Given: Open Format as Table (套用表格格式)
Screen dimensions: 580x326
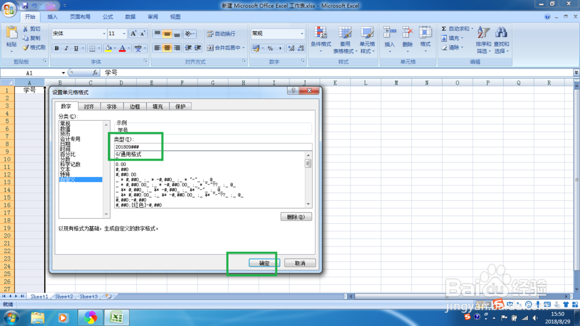Looking at the screenshot, I should tap(345, 39).
